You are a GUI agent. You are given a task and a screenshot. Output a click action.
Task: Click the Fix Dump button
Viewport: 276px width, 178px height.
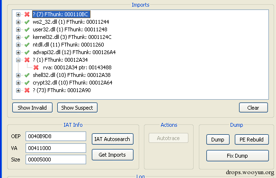coord(238,156)
